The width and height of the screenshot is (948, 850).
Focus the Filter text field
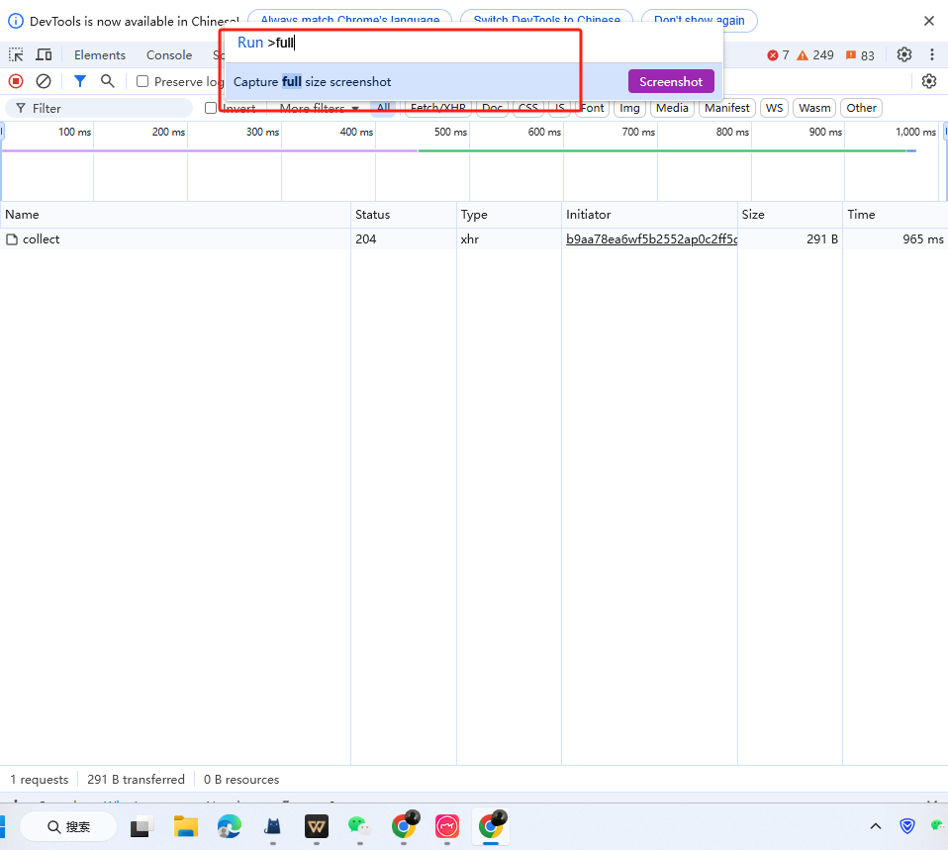[x=99, y=108]
